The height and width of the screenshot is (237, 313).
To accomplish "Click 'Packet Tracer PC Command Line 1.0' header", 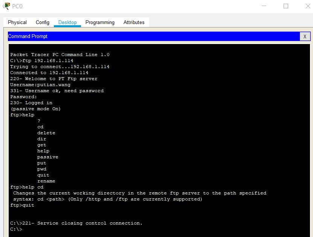I will [x=60, y=55].
